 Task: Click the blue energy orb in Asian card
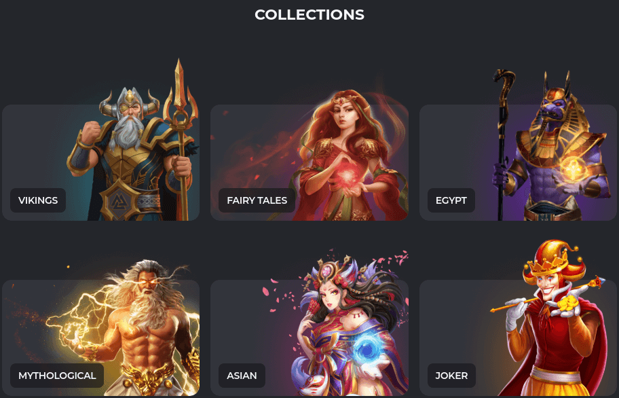click(x=367, y=348)
